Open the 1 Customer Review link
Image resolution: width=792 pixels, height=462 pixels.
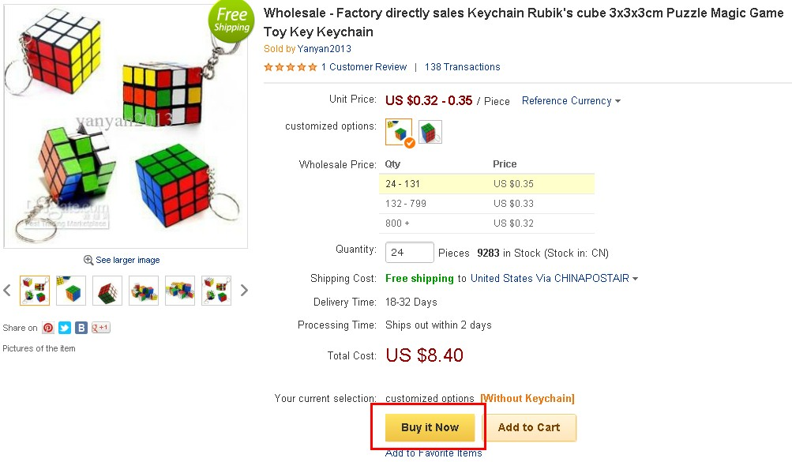tap(364, 67)
